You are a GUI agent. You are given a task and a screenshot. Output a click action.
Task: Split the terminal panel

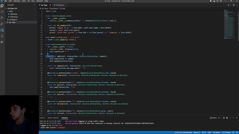coord(224,118)
